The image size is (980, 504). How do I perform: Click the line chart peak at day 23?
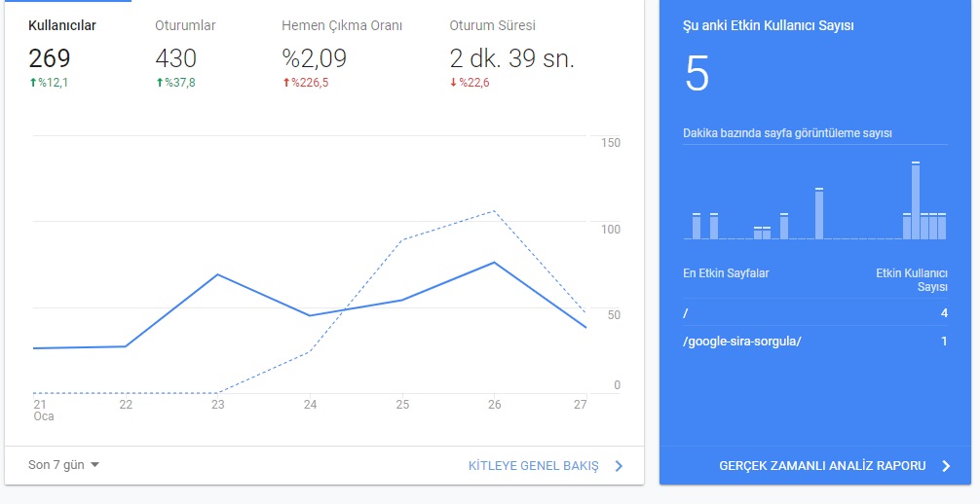(217, 274)
